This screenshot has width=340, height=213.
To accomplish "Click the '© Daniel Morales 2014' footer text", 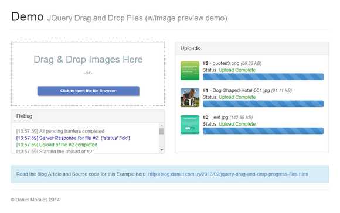I will pyautogui.click(x=35, y=200).
